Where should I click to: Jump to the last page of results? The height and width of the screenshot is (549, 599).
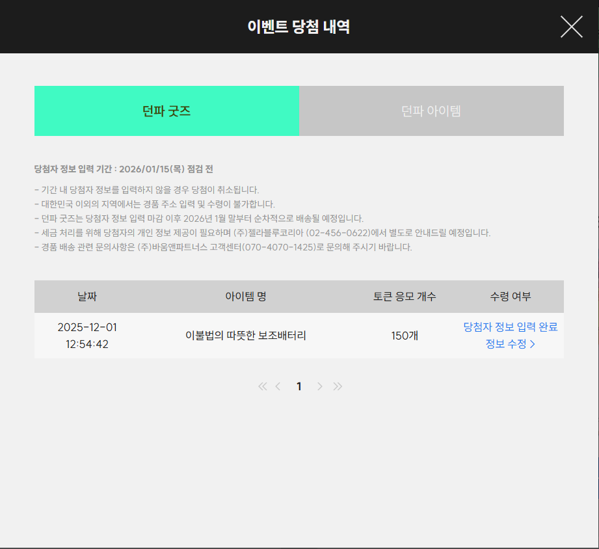click(x=338, y=386)
